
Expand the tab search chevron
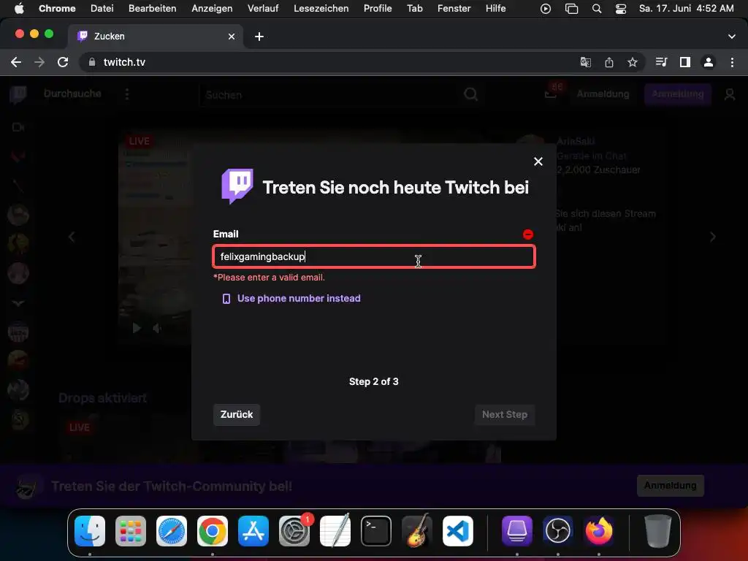click(731, 37)
